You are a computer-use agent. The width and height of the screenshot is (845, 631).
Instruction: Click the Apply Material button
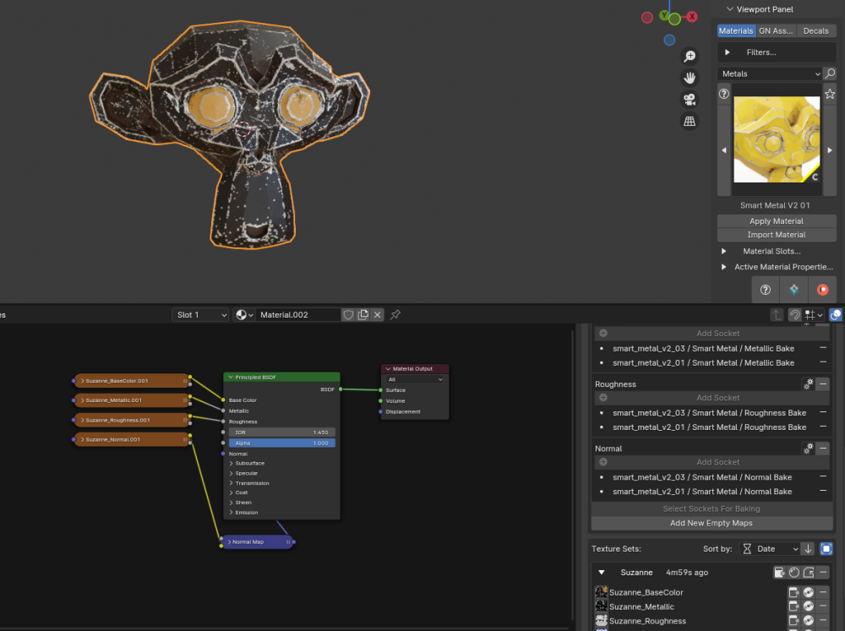coord(776,221)
